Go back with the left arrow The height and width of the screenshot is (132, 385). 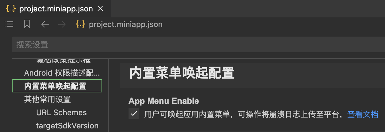tap(45, 24)
